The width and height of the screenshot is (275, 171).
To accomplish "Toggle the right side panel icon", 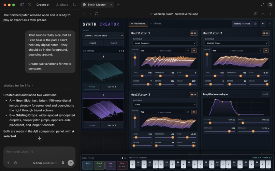I will [270, 5].
